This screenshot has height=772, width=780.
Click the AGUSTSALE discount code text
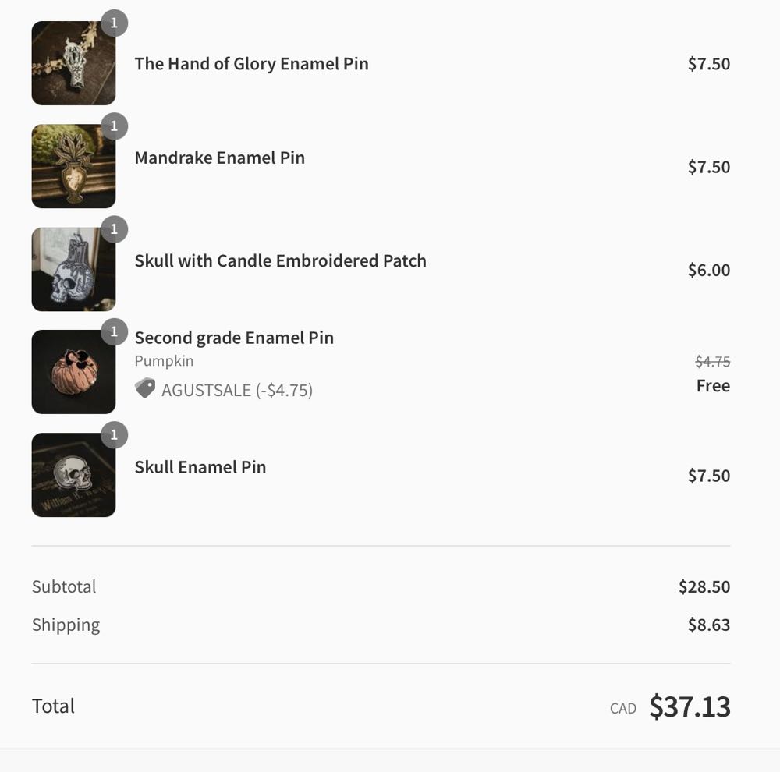coord(237,390)
